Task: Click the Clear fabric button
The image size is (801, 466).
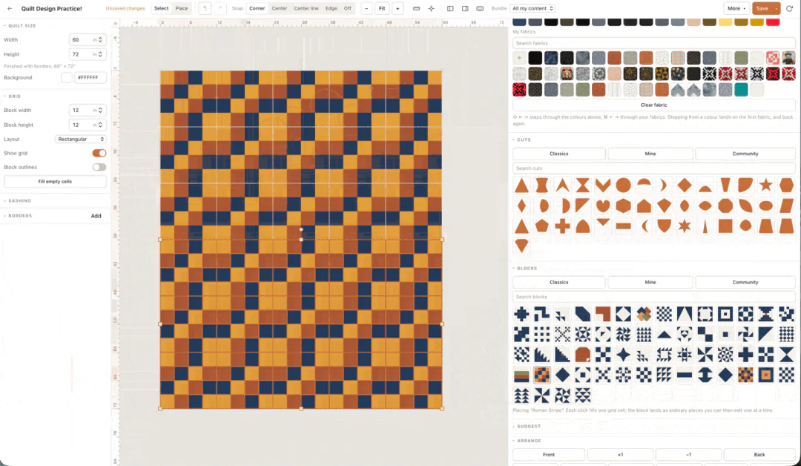Action: coord(654,105)
